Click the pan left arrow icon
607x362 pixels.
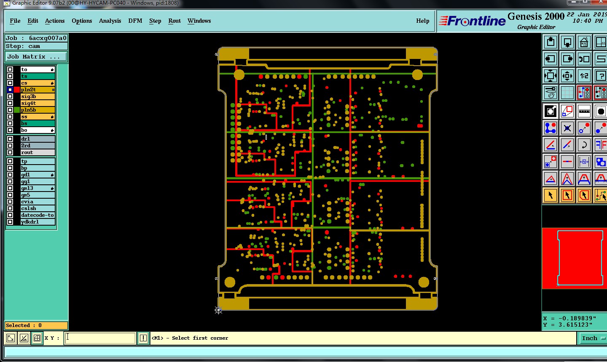pos(551,59)
